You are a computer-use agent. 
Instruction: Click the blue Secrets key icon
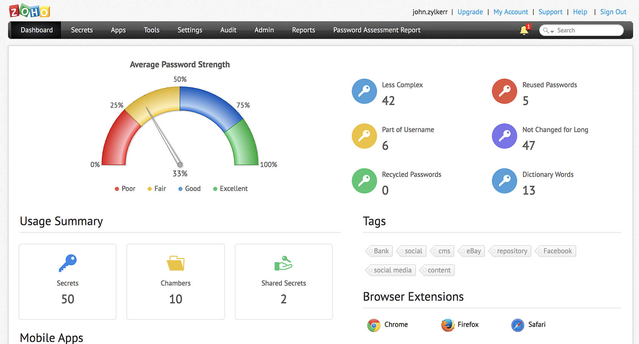click(x=68, y=263)
